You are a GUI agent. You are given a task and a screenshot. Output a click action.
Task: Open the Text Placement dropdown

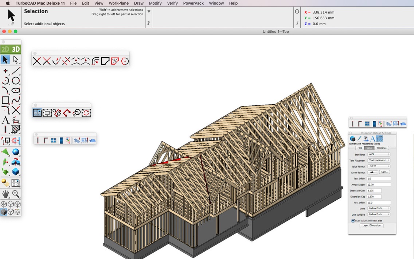(379, 160)
